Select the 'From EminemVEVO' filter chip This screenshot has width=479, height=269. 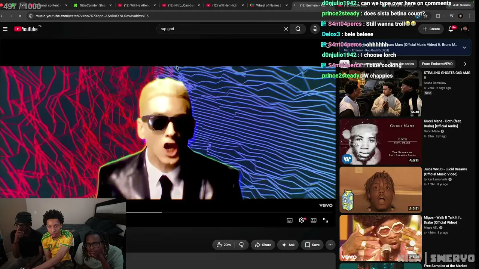point(437,64)
